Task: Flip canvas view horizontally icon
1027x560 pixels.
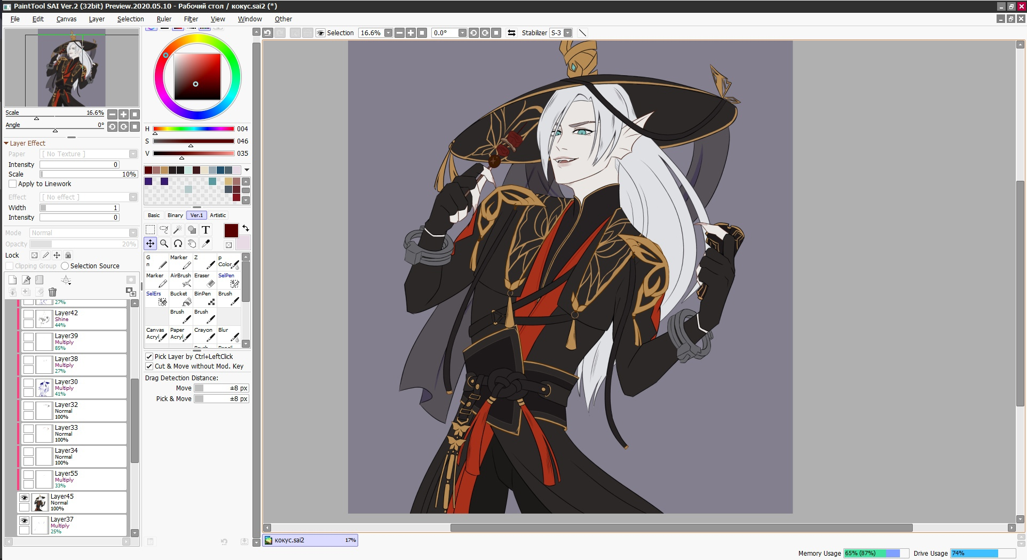Action: 511,33
